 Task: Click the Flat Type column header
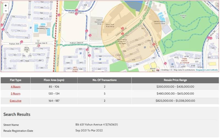[x=15, y=80]
